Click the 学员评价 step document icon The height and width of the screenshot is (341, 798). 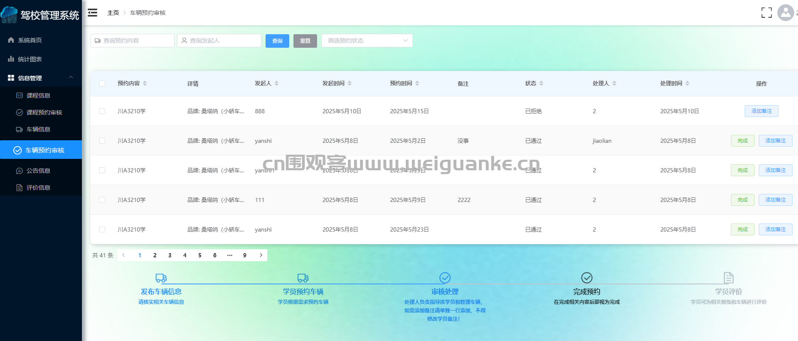(x=729, y=278)
